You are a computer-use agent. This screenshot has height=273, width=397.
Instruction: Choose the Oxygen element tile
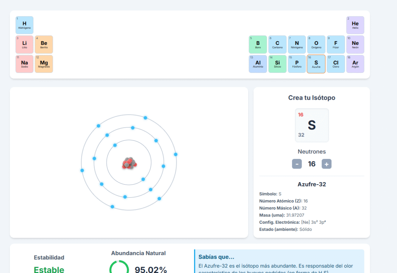(x=316, y=45)
